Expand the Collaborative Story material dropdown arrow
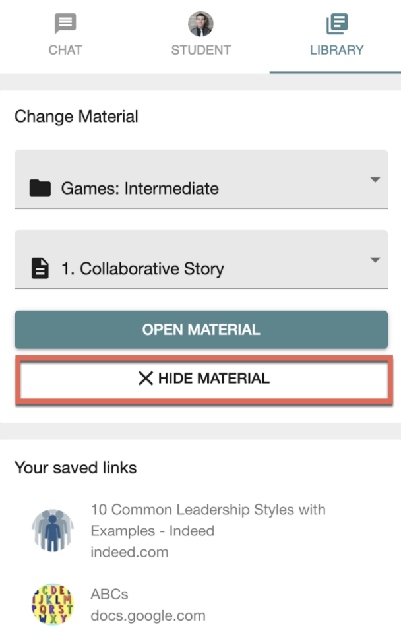 375,260
